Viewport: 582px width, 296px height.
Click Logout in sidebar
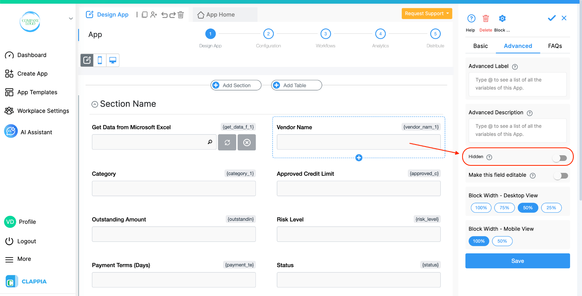point(21,241)
